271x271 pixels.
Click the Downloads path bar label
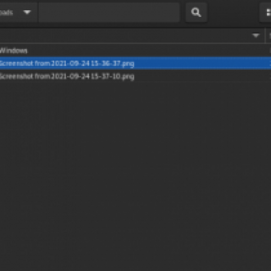[6, 12]
